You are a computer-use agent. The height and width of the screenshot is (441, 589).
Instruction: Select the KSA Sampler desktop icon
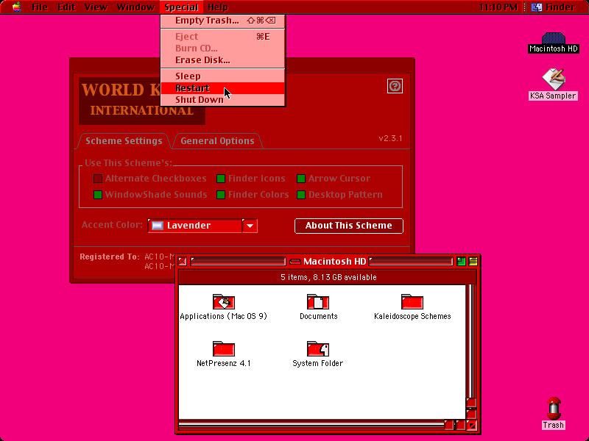pyautogui.click(x=554, y=79)
